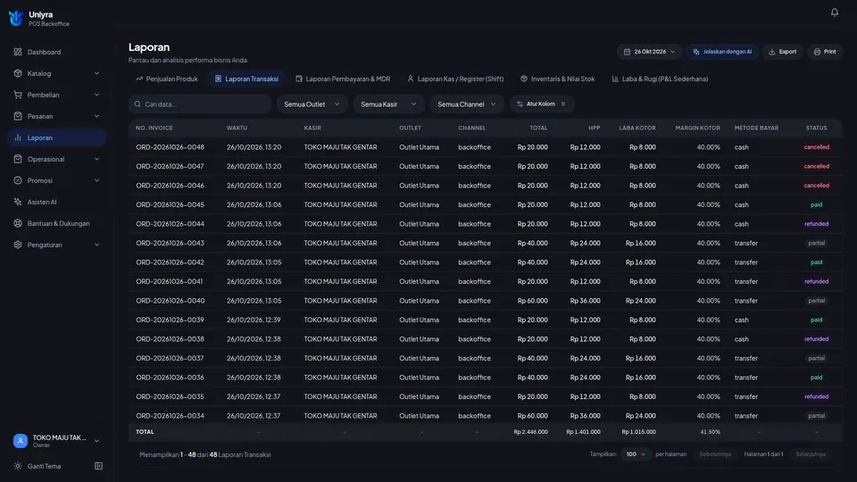Click the Dashboard grid icon
This screenshot has height=482, width=857.
[18, 52]
